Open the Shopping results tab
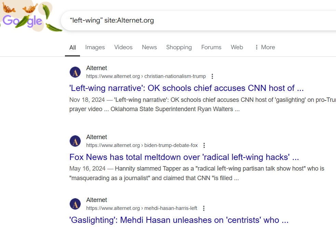The height and width of the screenshot is (228, 336). point(179,47)
